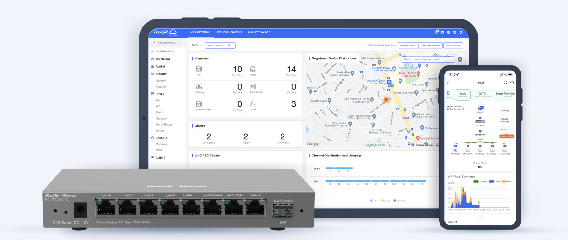Open the Voucher report item
This screenshot has height=240, width=568.
point(161,87)
